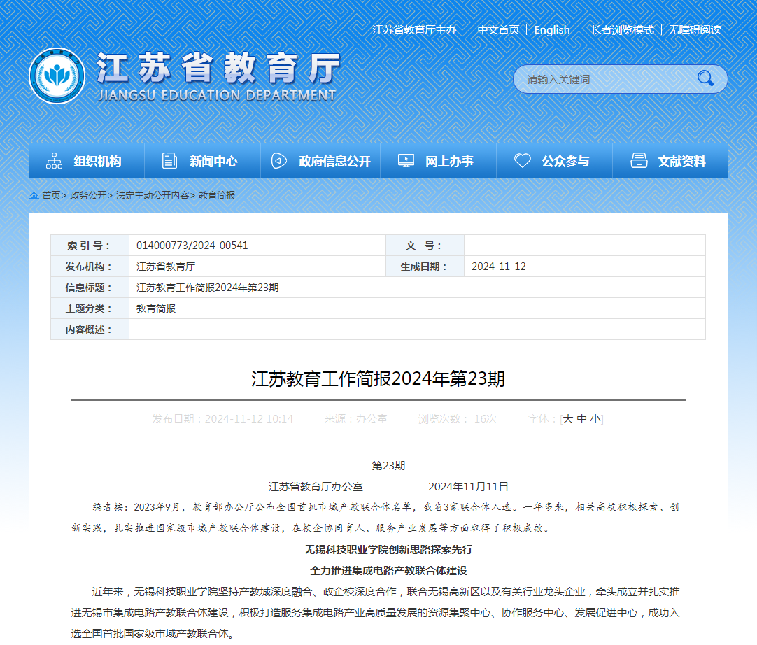This screenshot has width=757, height=645.
Task: Click the 文献资料 archive icon
Action: 639,161
